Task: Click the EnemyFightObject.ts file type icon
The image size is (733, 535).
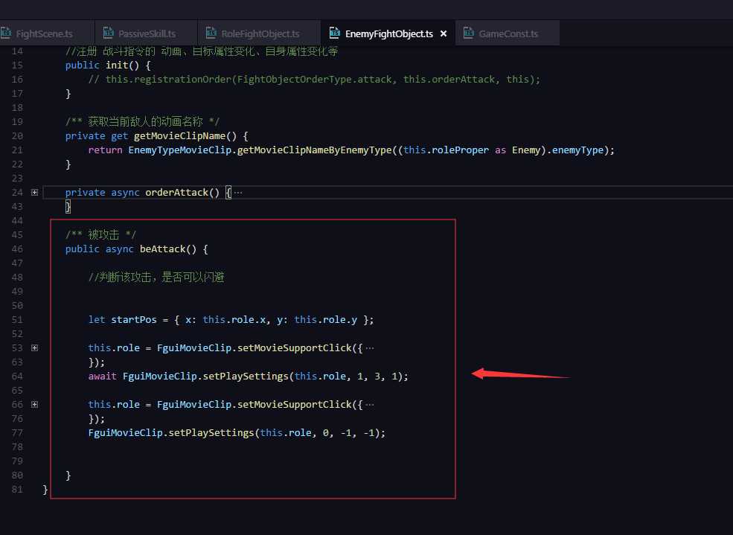Action: click(x=334, y=33)
